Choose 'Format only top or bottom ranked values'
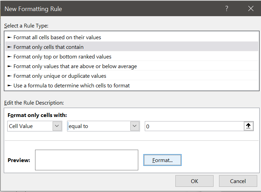Screen dimensions: 261x192 click(x=62, y=56)
